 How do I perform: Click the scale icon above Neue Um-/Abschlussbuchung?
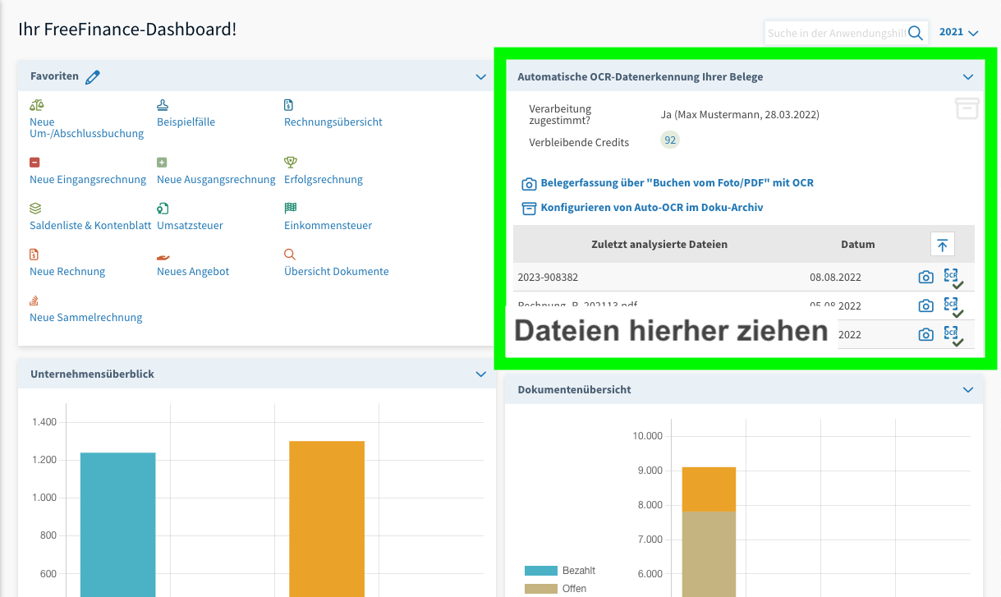(36, 105)
